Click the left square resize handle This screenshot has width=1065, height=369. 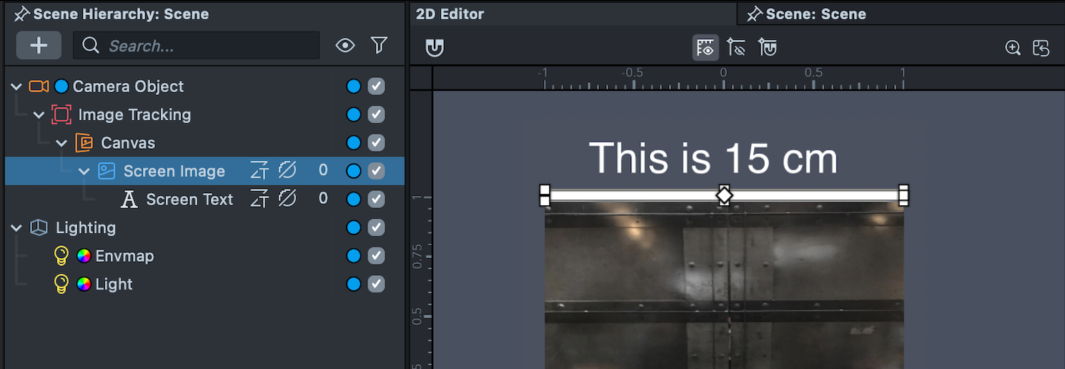click(x=545, y=195)
